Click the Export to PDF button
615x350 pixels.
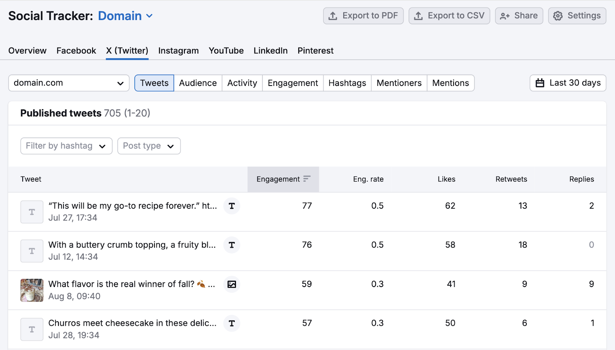[x=363, y=16]
